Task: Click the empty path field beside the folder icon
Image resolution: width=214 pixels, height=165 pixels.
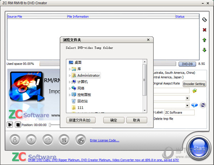Action: (172, 91)
